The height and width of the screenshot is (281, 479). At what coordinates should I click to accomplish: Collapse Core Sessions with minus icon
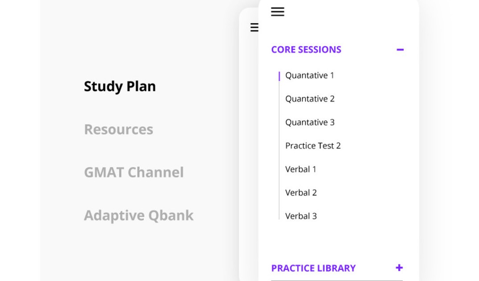pos(400,50)
